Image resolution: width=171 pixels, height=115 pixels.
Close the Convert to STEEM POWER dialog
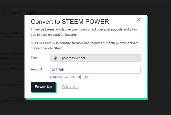tap(138, 19)
